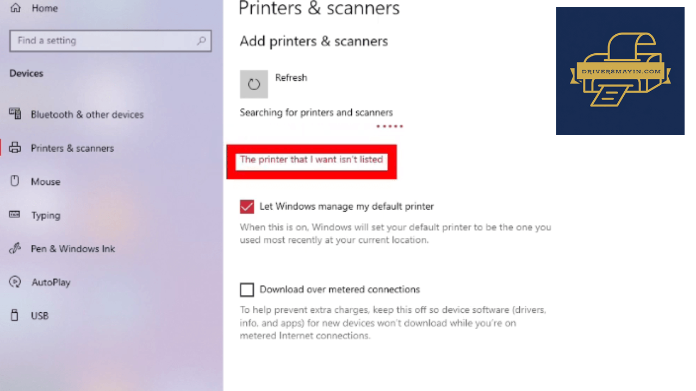Click the search magnifier icon

(201, 41)
